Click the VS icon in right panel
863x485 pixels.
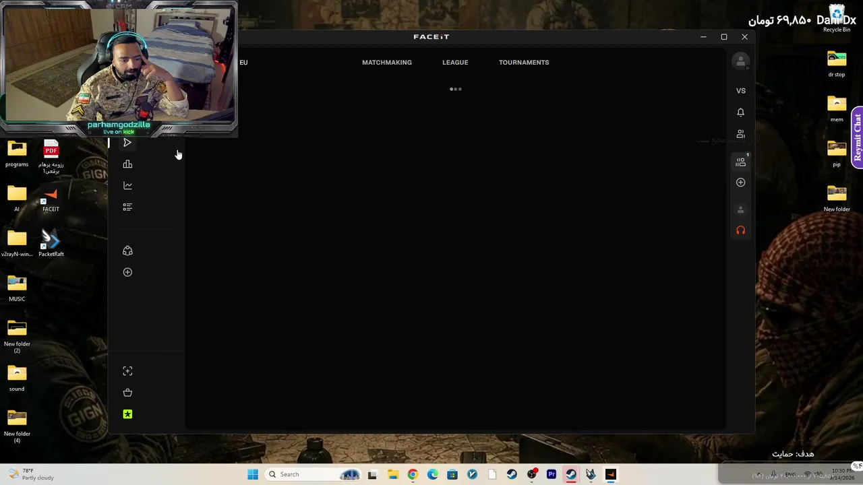(x=740, y=91)
